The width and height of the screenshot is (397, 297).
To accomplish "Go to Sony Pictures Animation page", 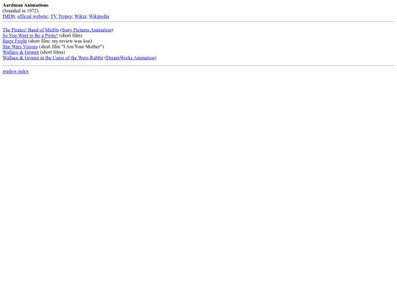I will coord(87,30).
